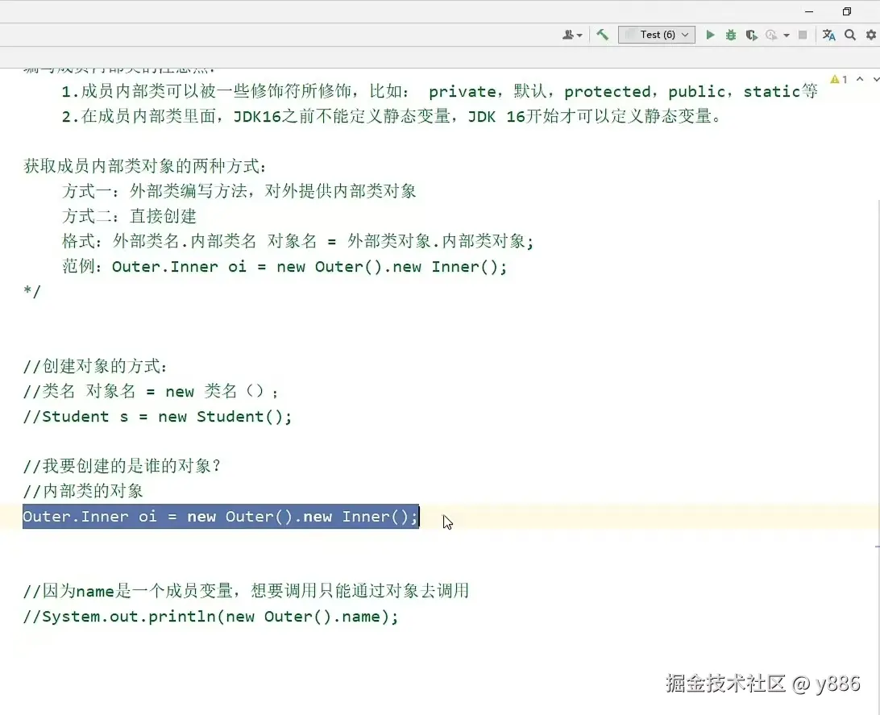Open the Test (6) run configuration dropdown

tap(657, 35)
